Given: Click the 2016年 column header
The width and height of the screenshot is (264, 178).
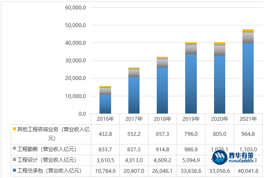Looking at the screenshot, I should pos(105,119).
